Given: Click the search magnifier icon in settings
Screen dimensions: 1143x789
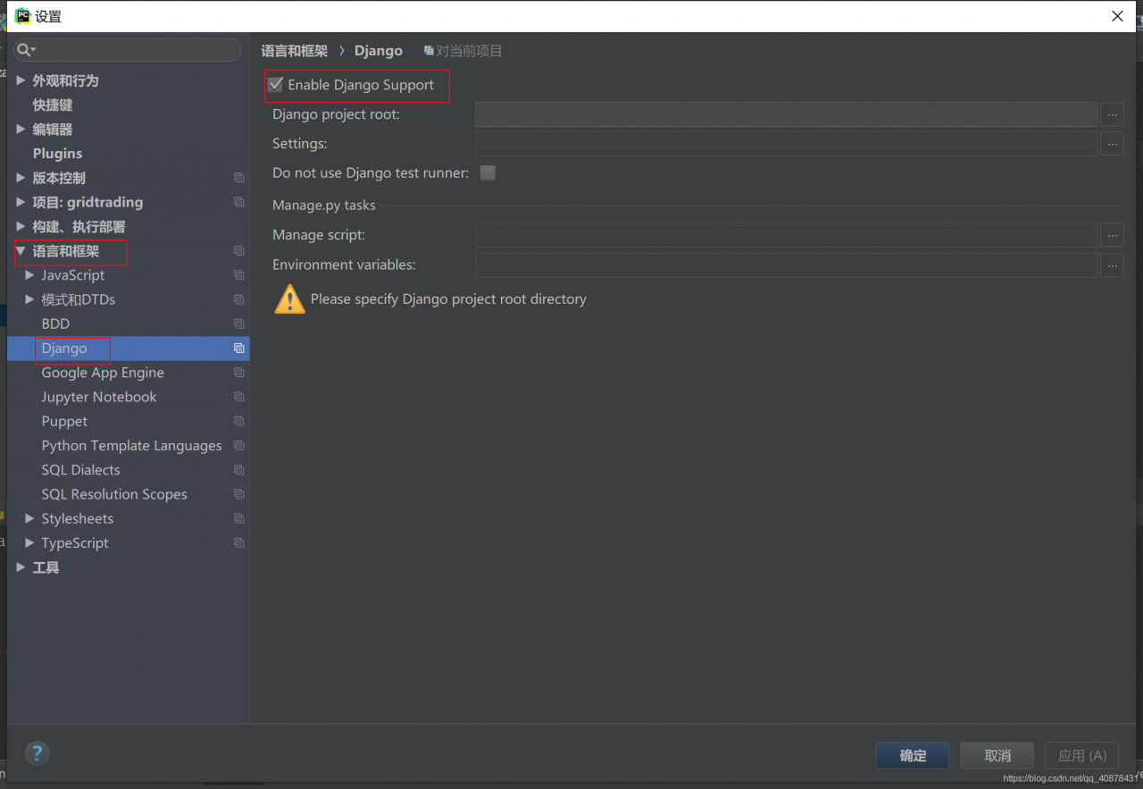Looking at the screenshot, I should (x=26, y=50).
